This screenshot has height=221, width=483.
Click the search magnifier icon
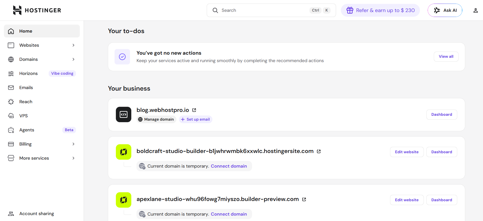(x=215, y=10)
